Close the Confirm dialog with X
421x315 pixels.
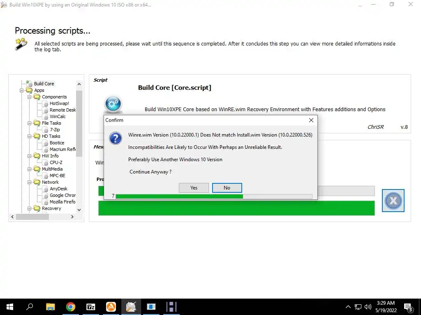point(311,120)
